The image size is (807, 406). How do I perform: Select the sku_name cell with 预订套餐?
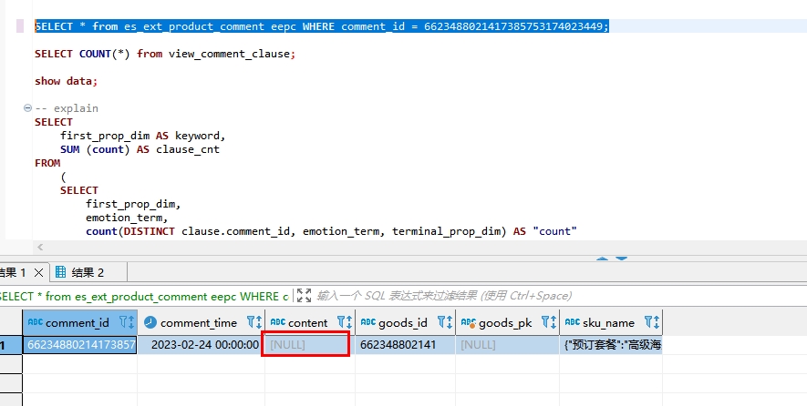611,345
